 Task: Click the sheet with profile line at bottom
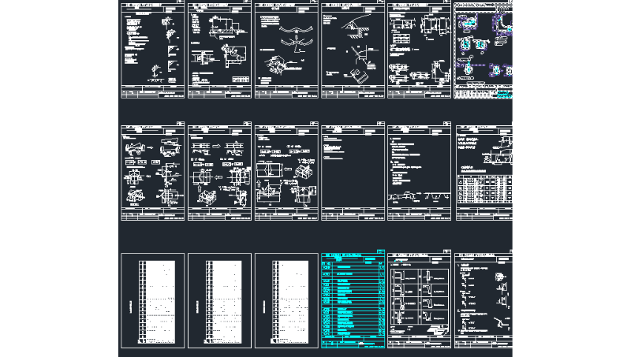(x=419, y=172)
